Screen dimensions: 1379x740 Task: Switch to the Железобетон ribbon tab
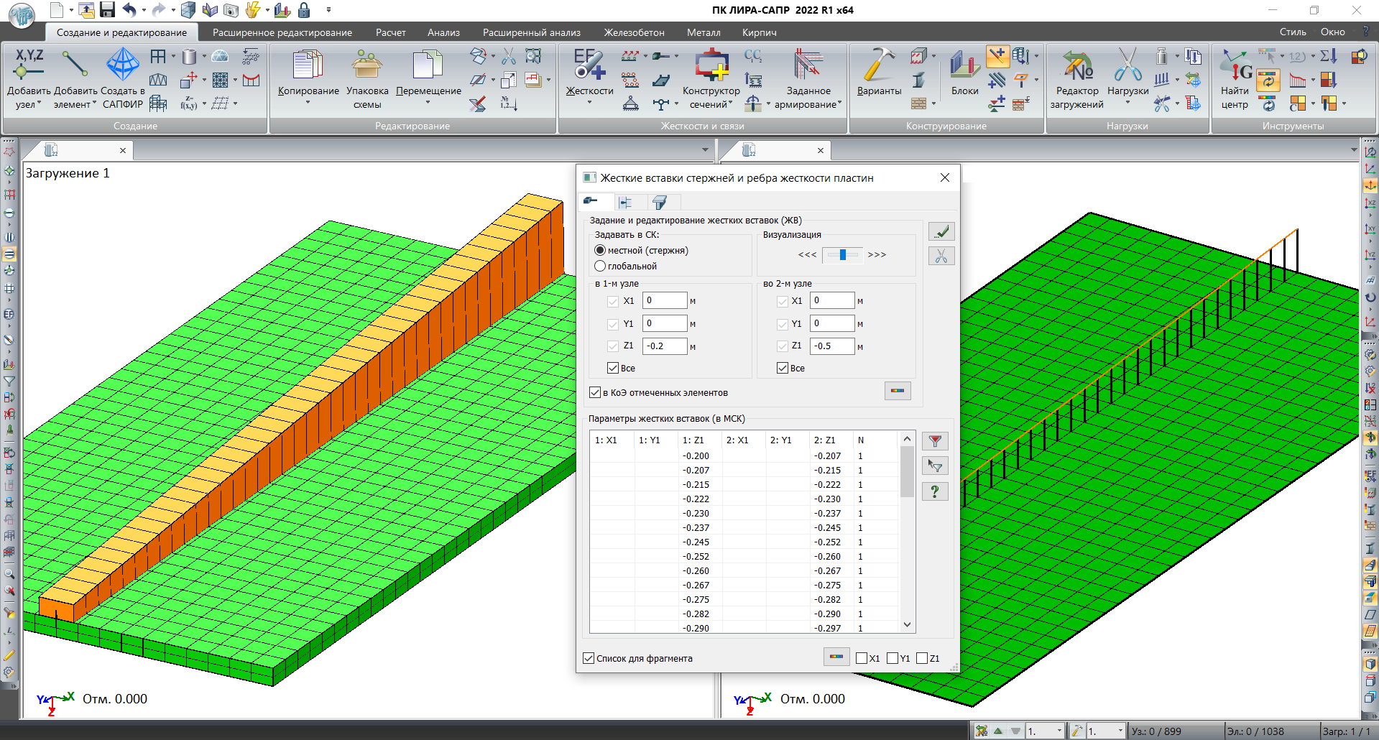click(x=634, y=32)
